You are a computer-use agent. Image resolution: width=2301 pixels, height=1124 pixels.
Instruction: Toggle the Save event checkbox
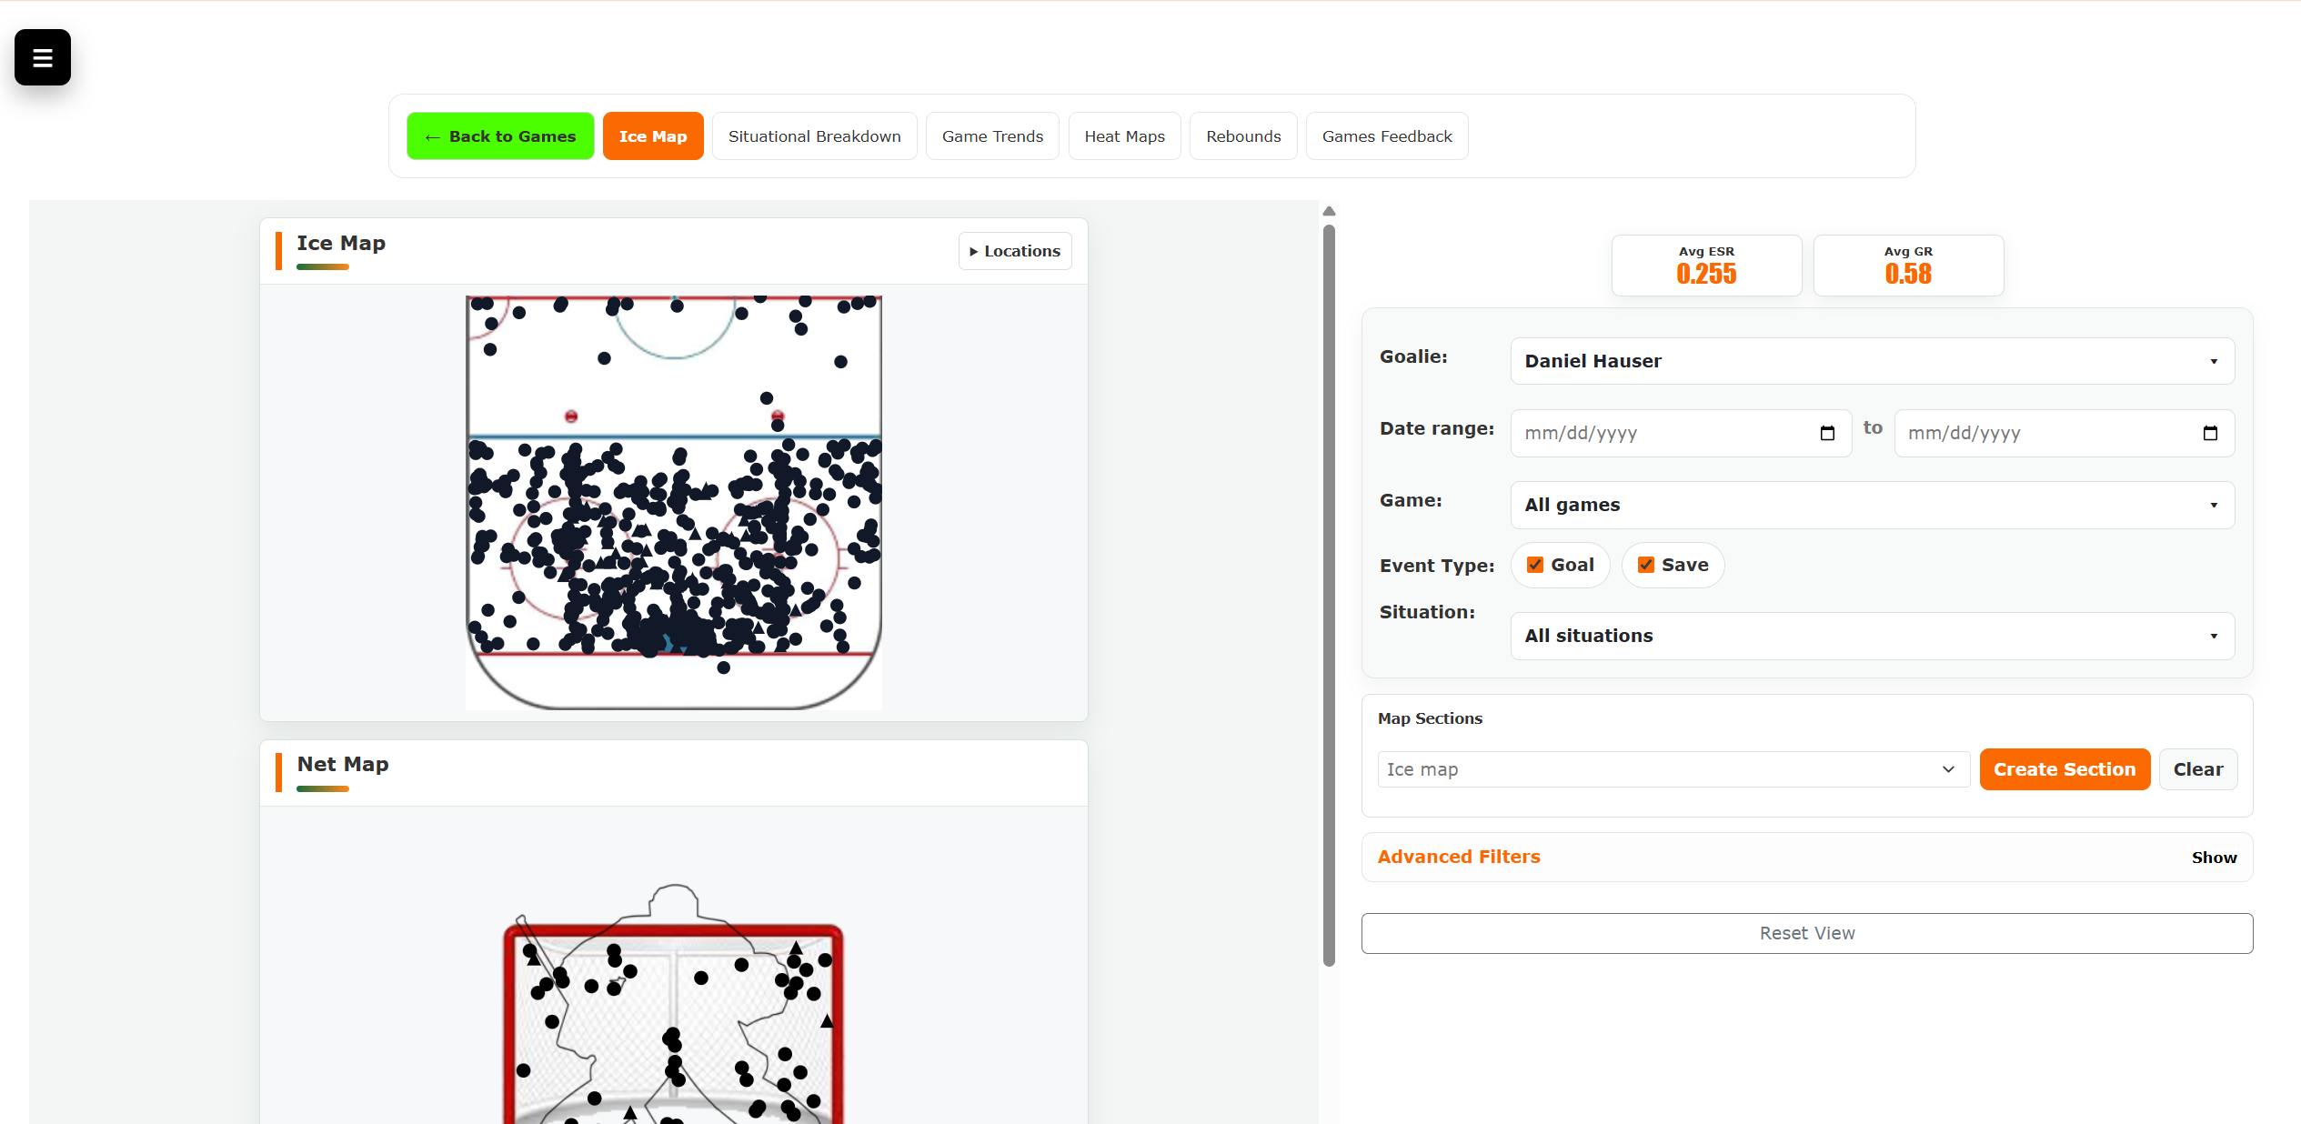[x=1646, y=565]
